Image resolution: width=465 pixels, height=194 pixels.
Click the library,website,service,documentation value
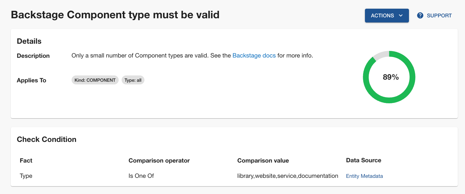288,176
